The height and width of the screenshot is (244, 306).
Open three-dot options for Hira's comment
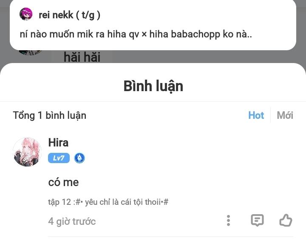coord(229,220)
